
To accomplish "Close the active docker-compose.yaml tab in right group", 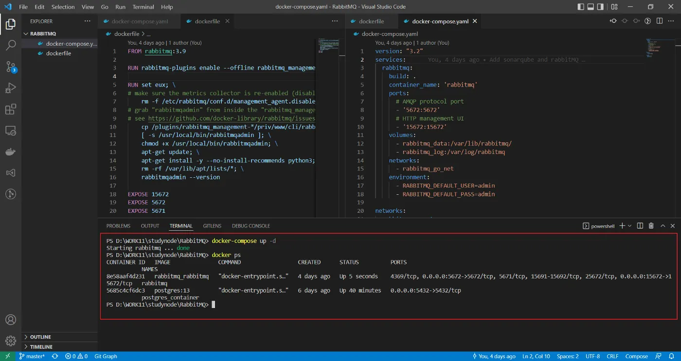I will coord(475,21).
